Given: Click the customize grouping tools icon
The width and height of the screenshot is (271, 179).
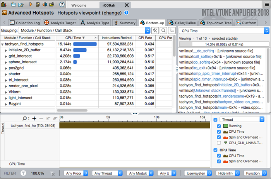Looking at the screenshot, I should click(x=155, y=30).
